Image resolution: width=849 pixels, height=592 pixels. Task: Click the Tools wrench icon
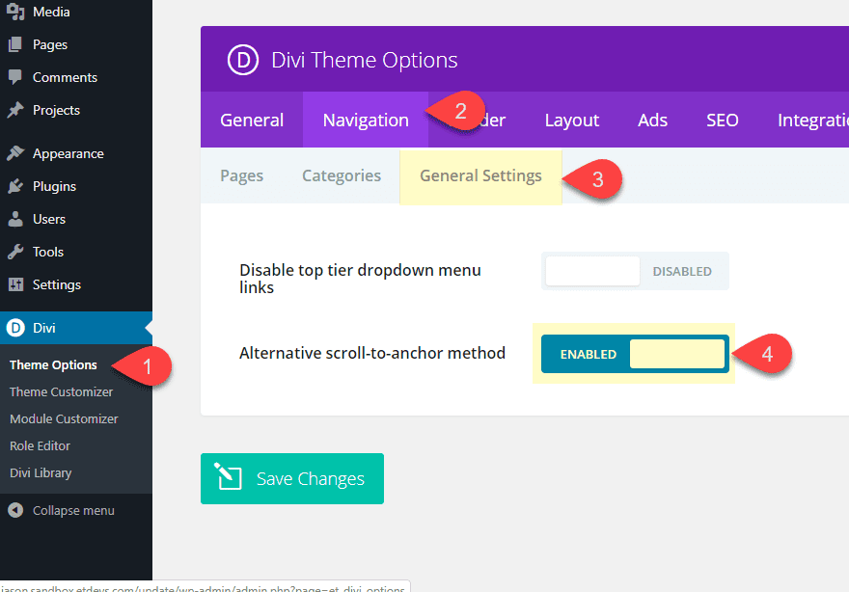tap(15, 252)
